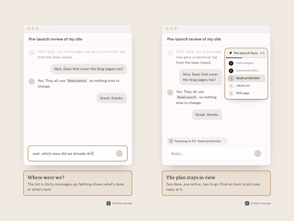Click assistant avatar beside 'Yes. They all use' left window
This screenshot has height=221, width=294.
(31, 81)
